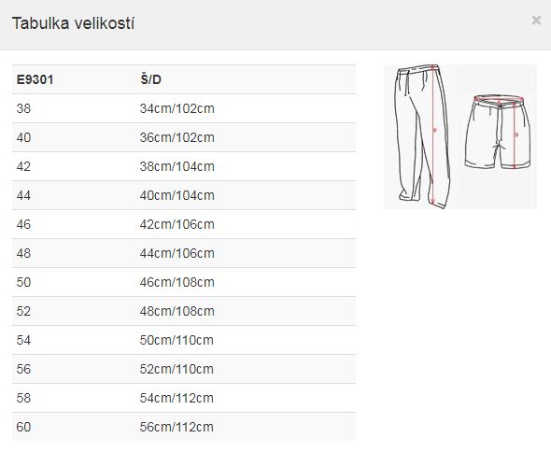Click the 54cm/112cm measurement value
Viewport: 551px width, 452px height.
(x=177, y=398)
